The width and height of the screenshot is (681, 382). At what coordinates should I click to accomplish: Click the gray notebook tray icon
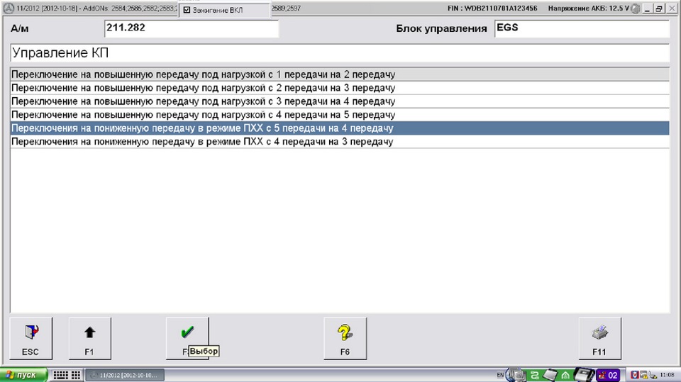tap(550, 375)
